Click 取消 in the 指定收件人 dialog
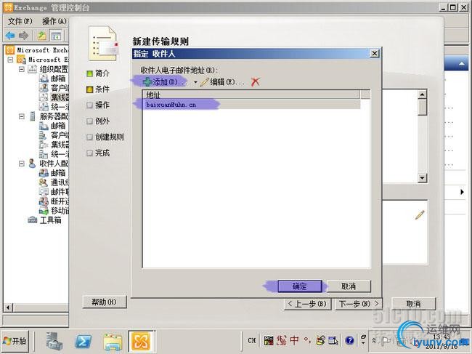The height and width of the screenshot is (354, 472). point(349,286)
